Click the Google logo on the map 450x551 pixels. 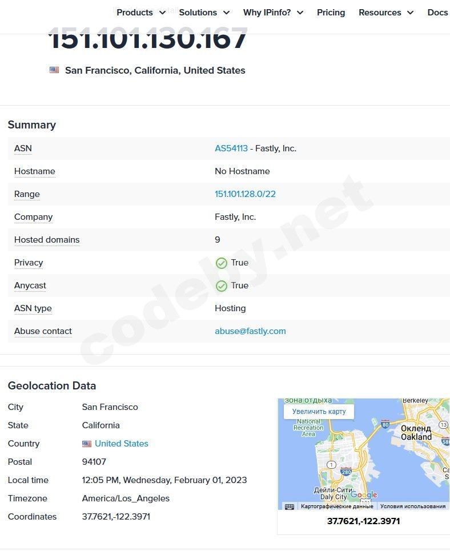pos(364,495)
